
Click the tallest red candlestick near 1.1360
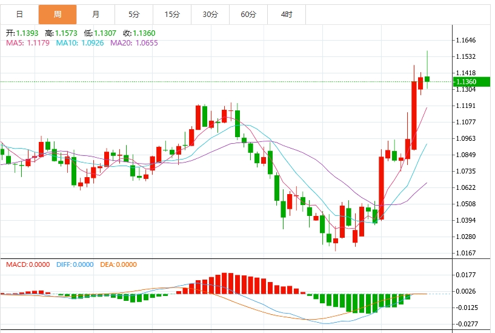tap(414, 115)
